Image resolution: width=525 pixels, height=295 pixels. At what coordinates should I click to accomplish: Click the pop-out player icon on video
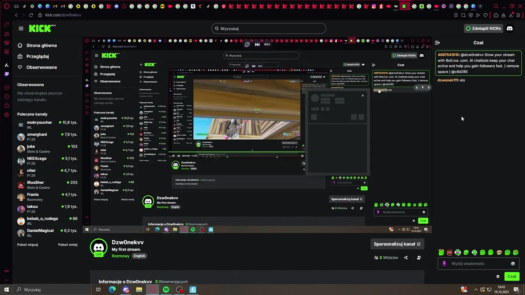247,44
